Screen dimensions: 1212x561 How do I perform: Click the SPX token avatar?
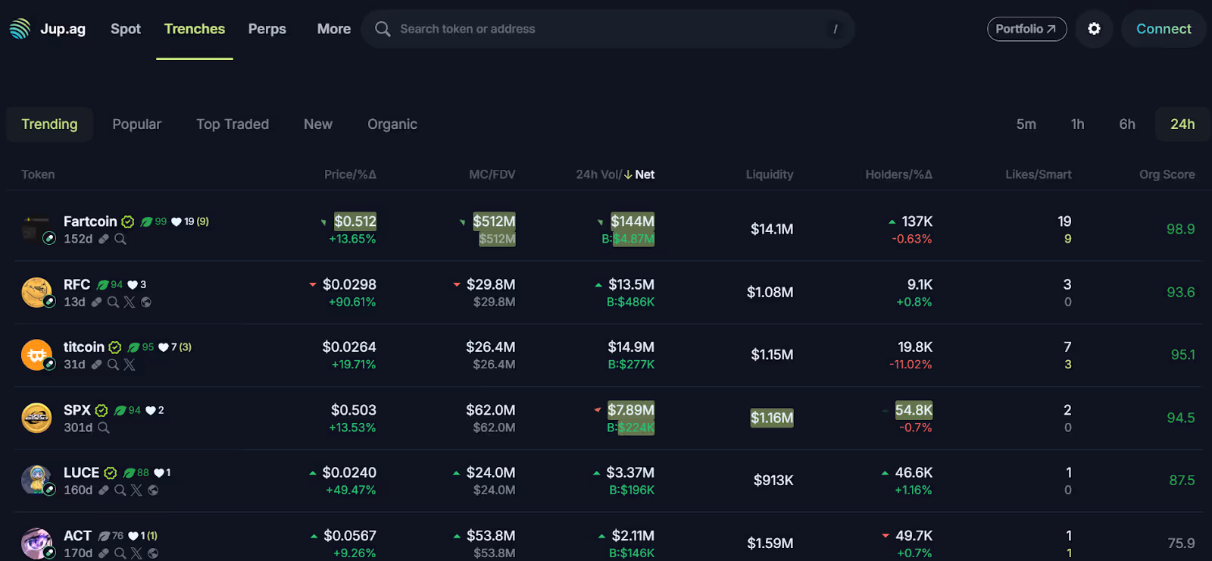click(36, 418)
